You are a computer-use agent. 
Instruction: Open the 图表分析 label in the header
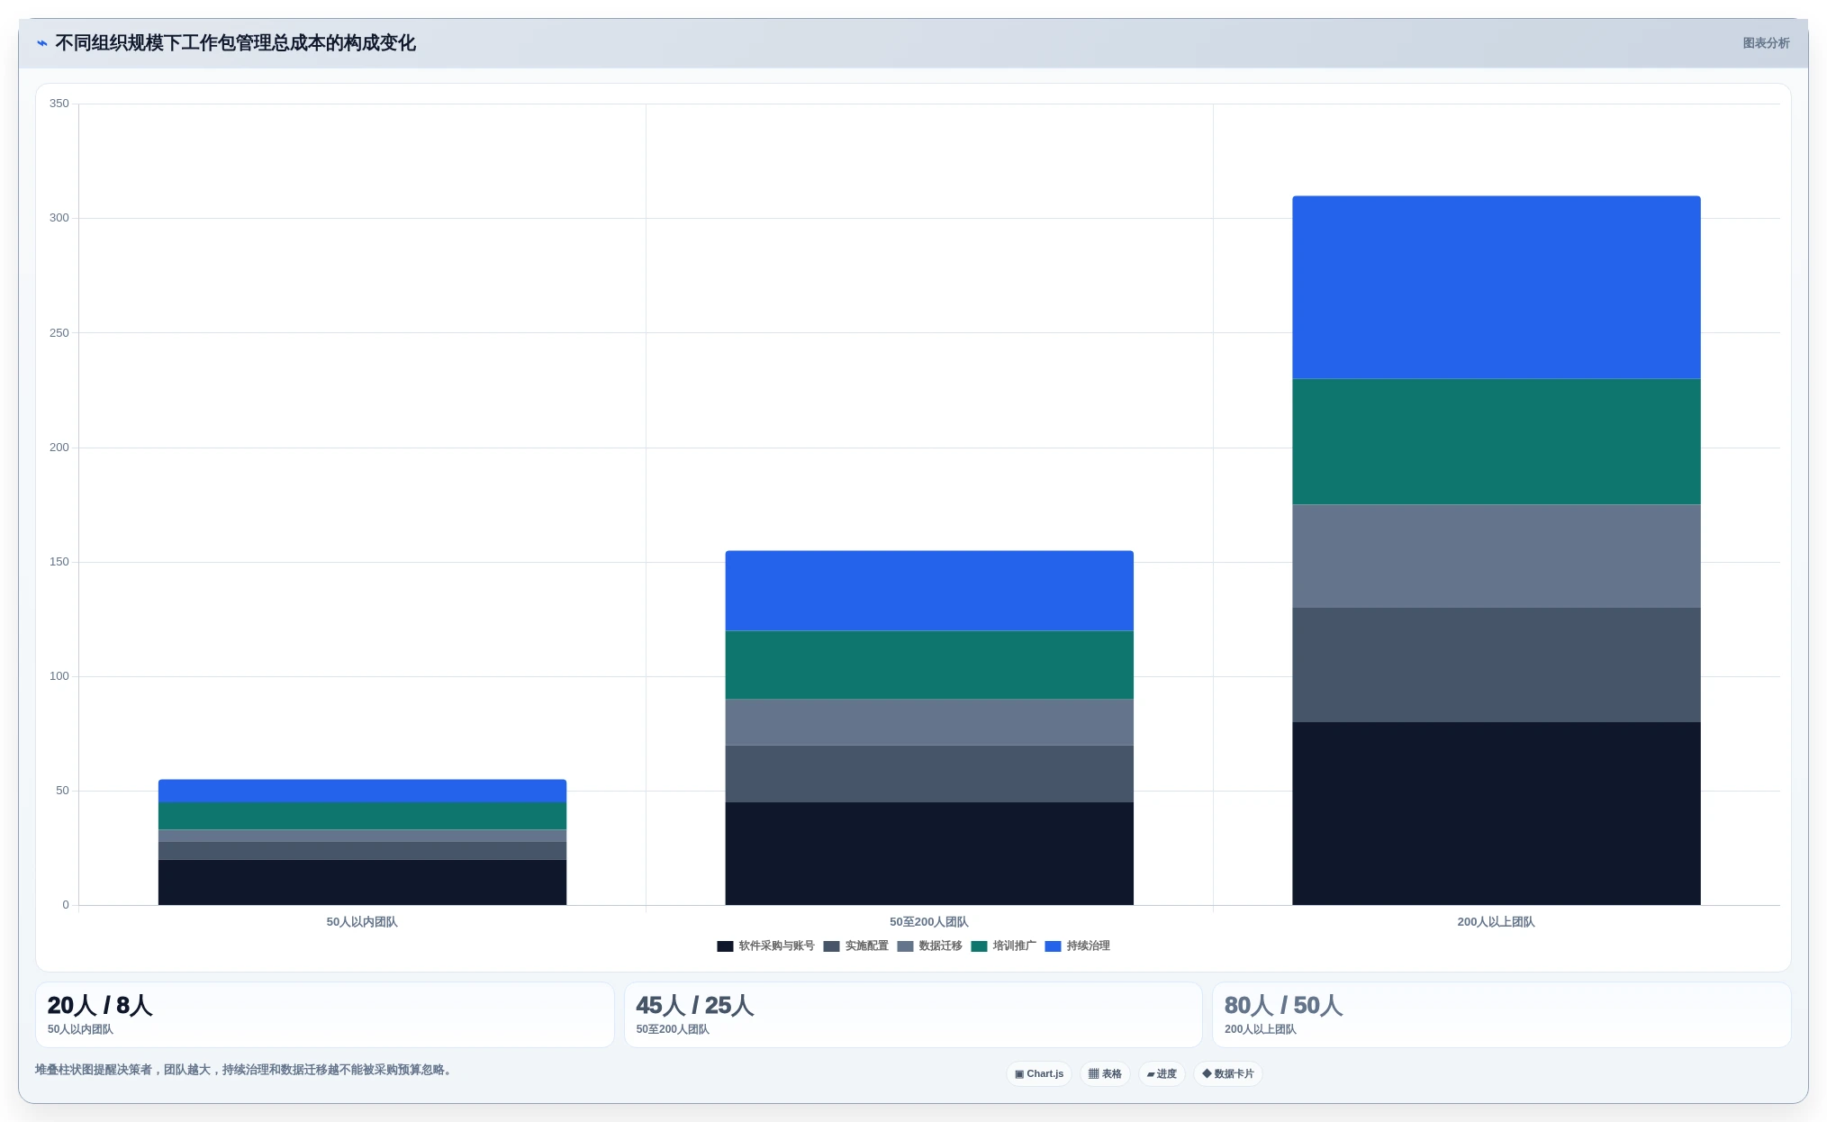pos(1766,43)
